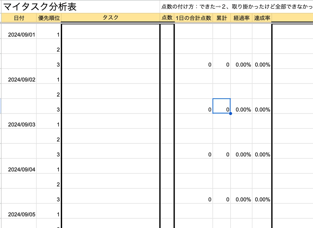Select cumulative 0 in the 2024/09/03 block
Screen dimensions: 313x228
pos(222,151)
